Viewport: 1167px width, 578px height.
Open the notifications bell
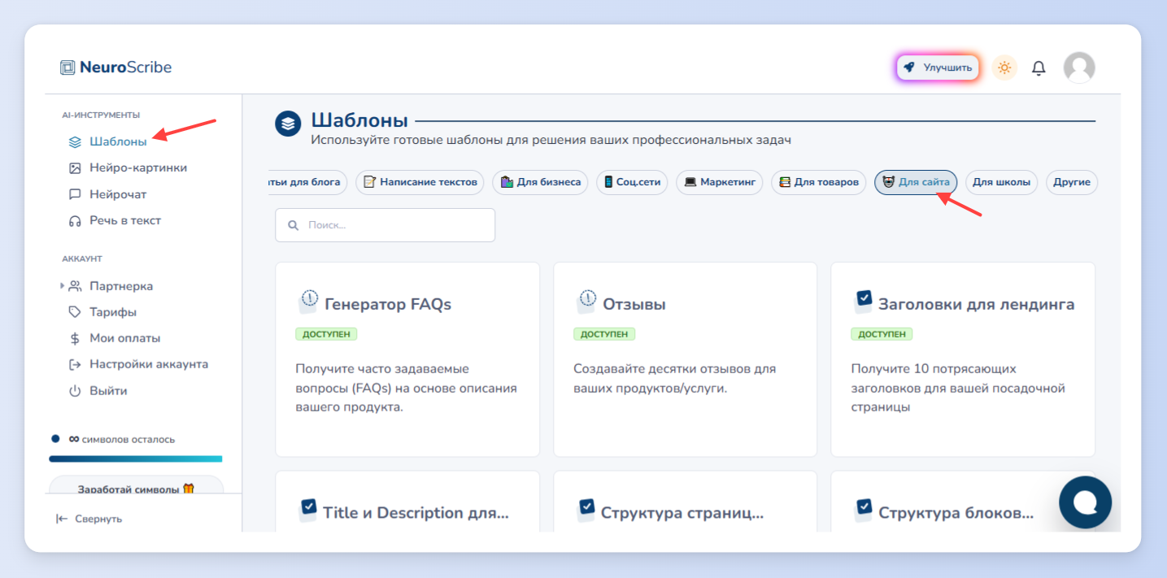tap(1039, 68)
